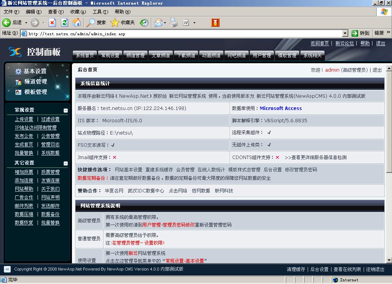Click the 华夏名网 sponsor link
Image resolution: width=392 pixels, height=284 pixels.
point(114,191)
